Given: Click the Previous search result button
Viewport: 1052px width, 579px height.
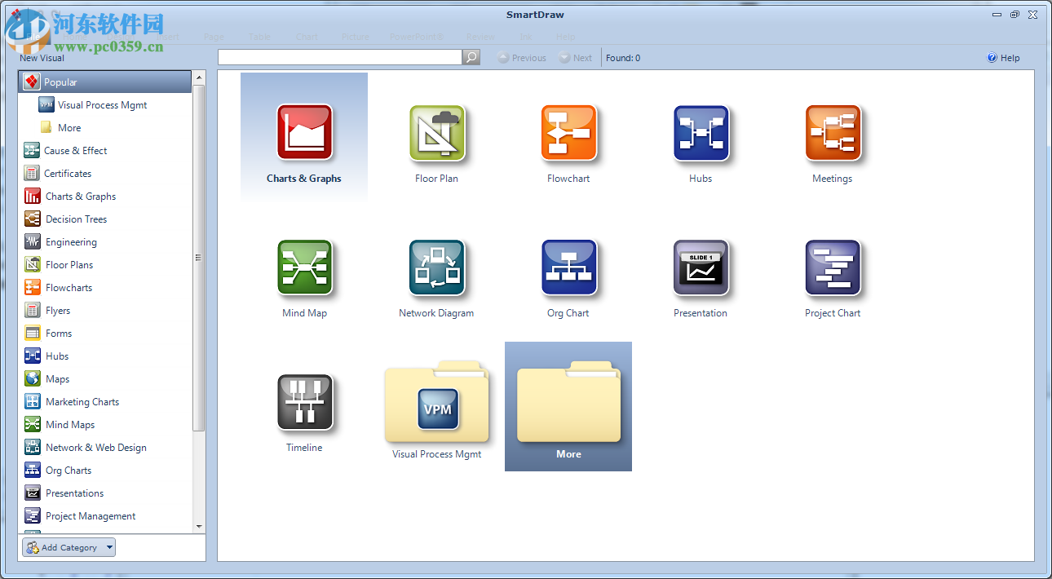Looking at the screenshot, I should coord(522,58).
